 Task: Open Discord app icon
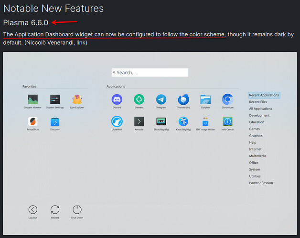(117, 99)
